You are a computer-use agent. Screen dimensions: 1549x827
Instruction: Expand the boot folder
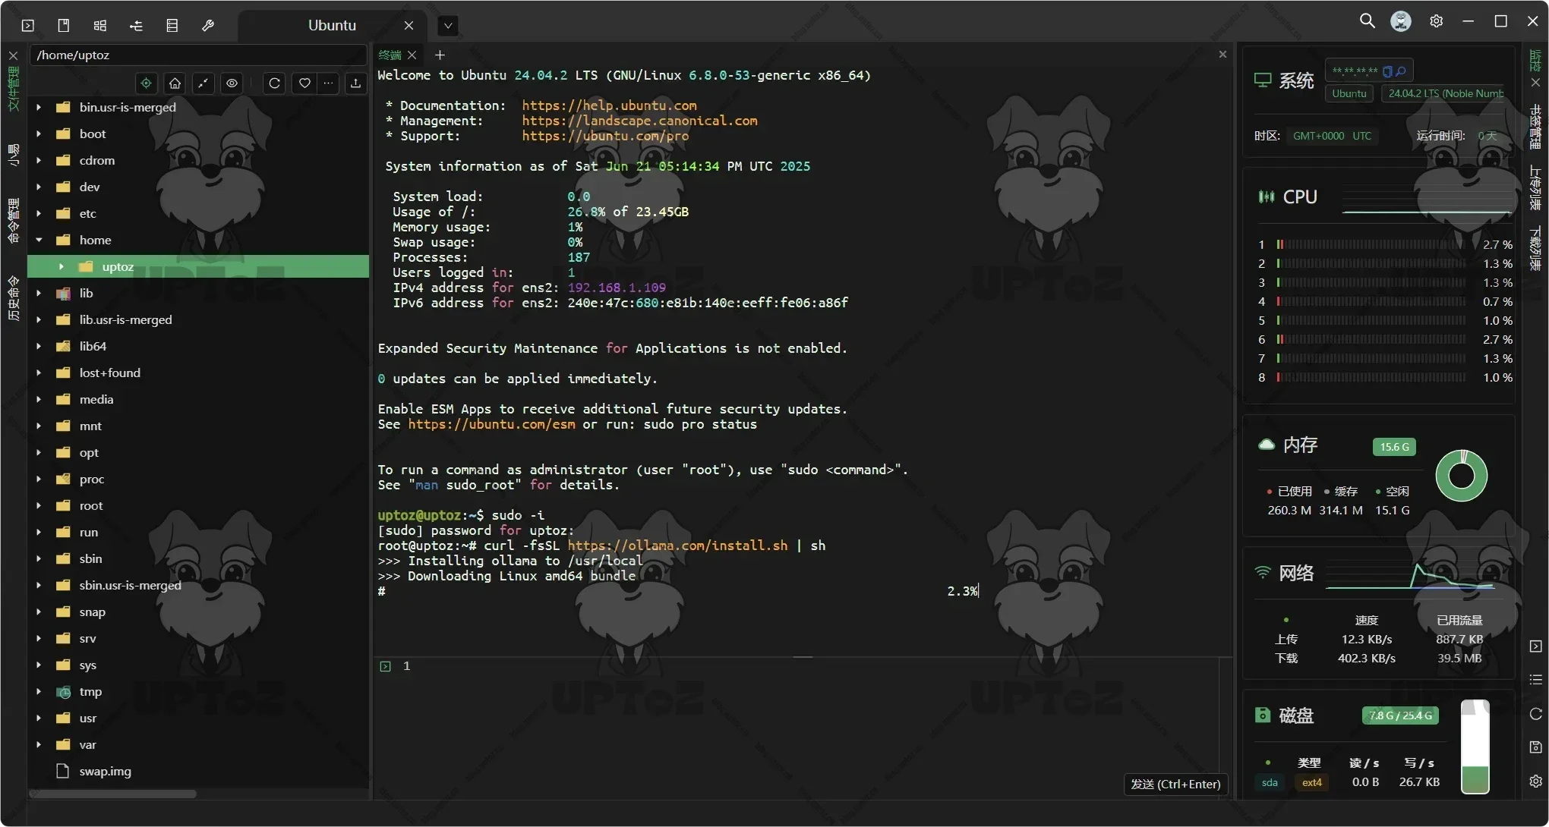pos(39,134)
